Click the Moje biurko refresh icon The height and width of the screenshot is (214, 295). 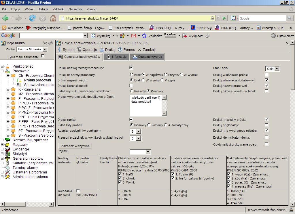click(x=51, y=43)
